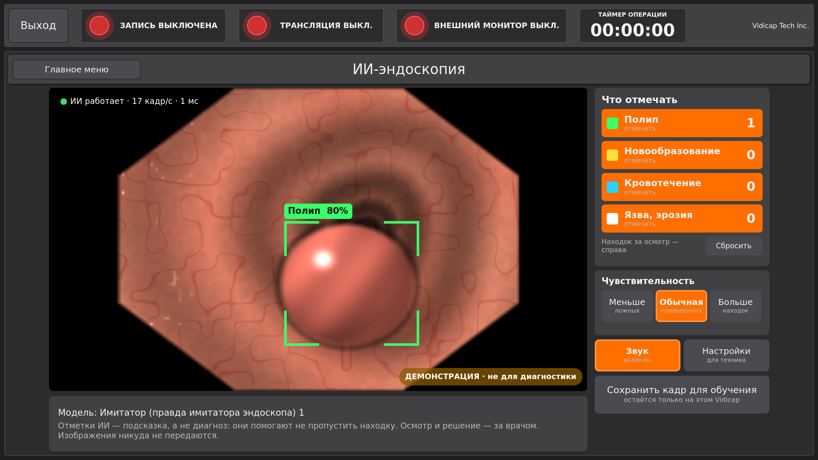Click the red recording indicator circle
Viewport: 818px width, 460px height.
99,26
